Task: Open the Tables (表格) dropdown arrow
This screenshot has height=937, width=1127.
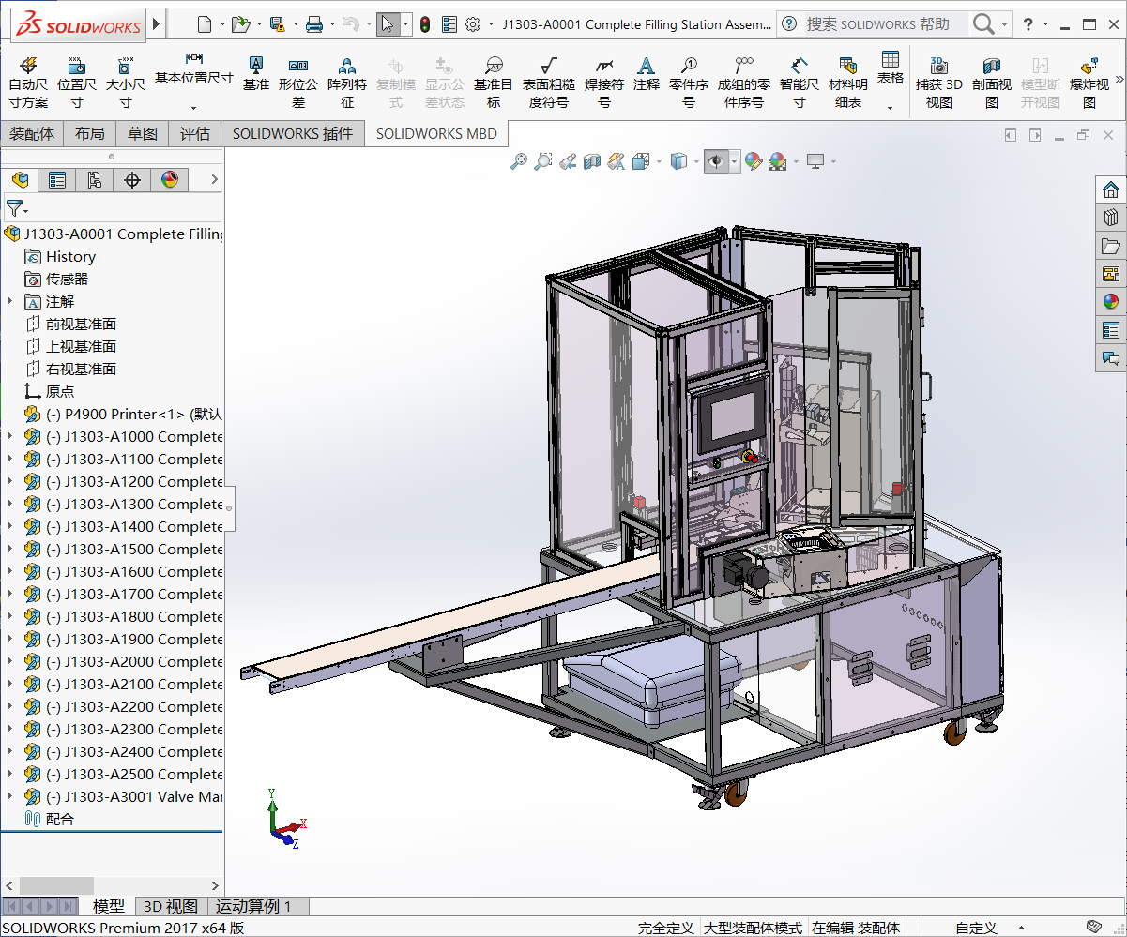Action: (890, 107)
